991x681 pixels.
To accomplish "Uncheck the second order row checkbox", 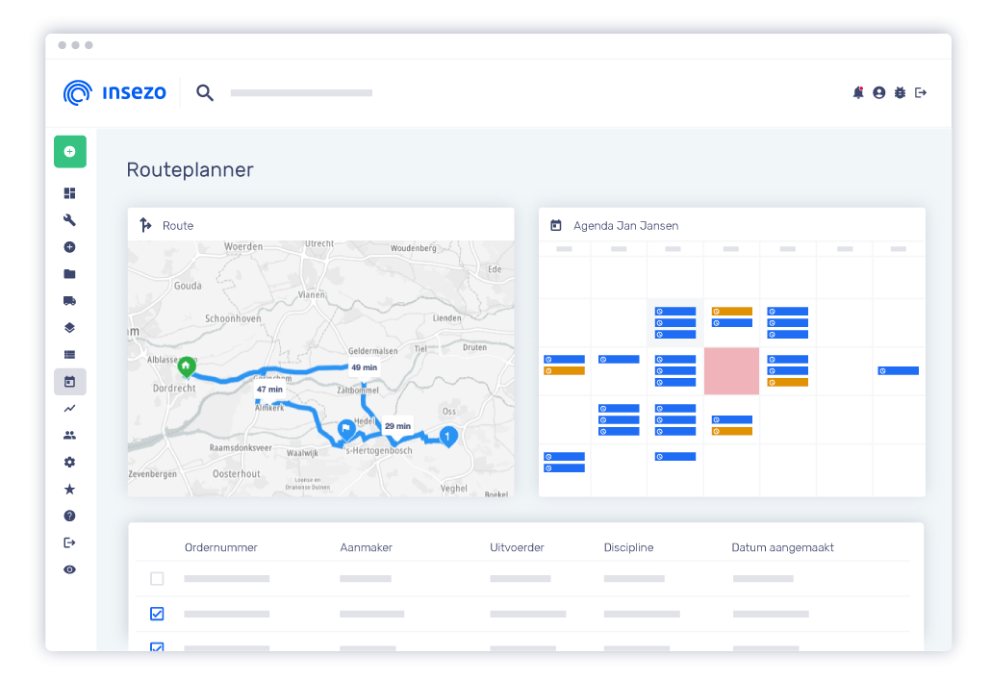I will pos(157,614).
